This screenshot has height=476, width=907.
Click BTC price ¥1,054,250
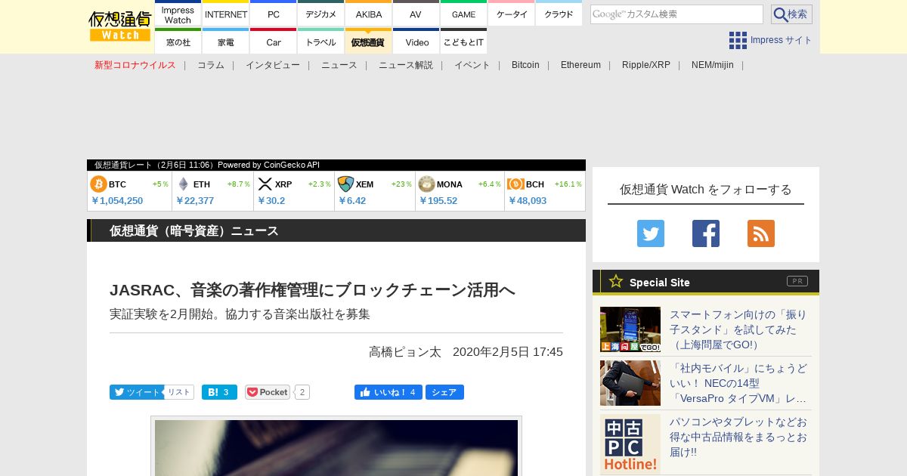117,201
